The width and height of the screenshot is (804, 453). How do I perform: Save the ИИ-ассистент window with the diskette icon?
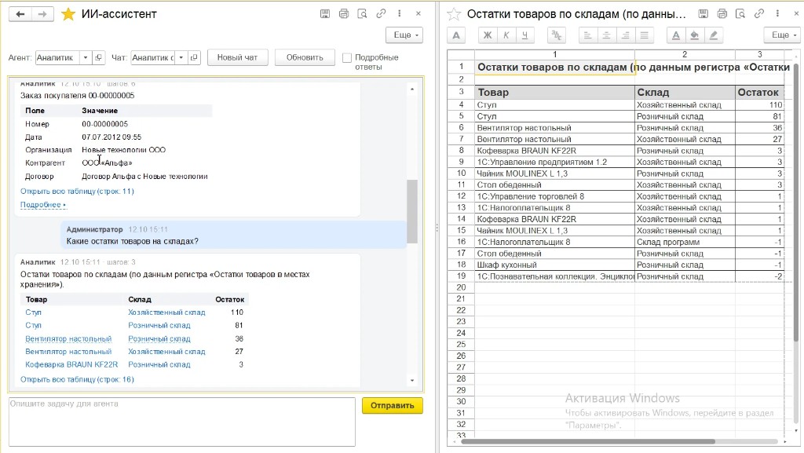[325, 14]
